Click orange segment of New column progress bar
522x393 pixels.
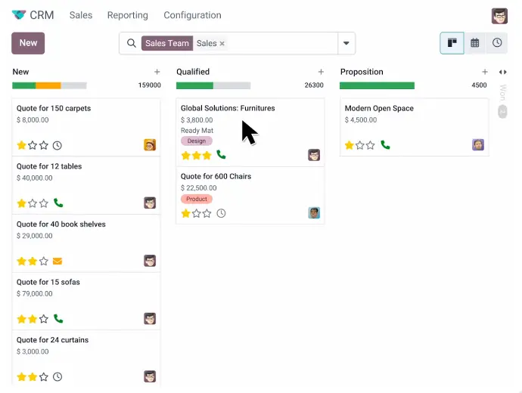[48, 86]
